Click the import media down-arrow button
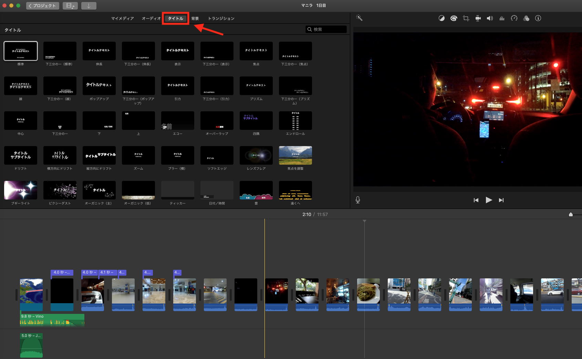 pyautogui.click(x=89, y=6)
